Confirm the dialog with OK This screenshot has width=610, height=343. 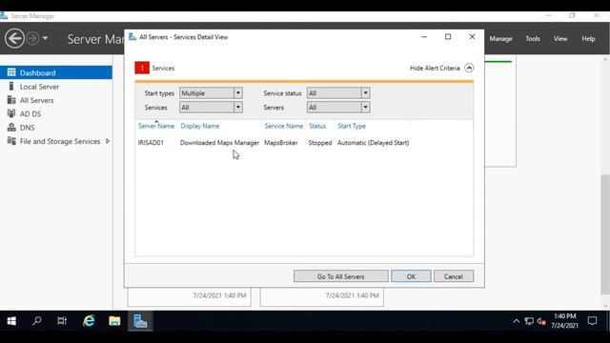[411, 276]
